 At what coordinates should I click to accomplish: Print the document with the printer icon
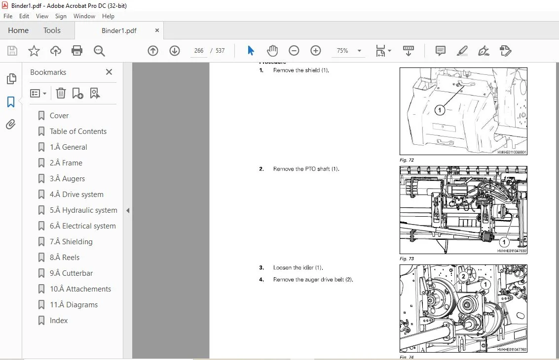[x=77, y=51]
